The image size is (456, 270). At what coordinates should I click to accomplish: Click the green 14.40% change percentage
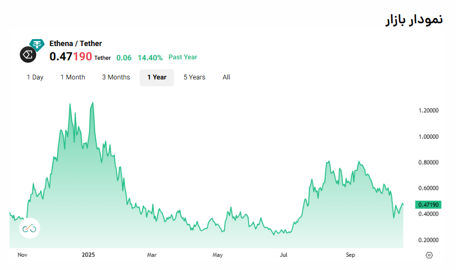[150, 57]
